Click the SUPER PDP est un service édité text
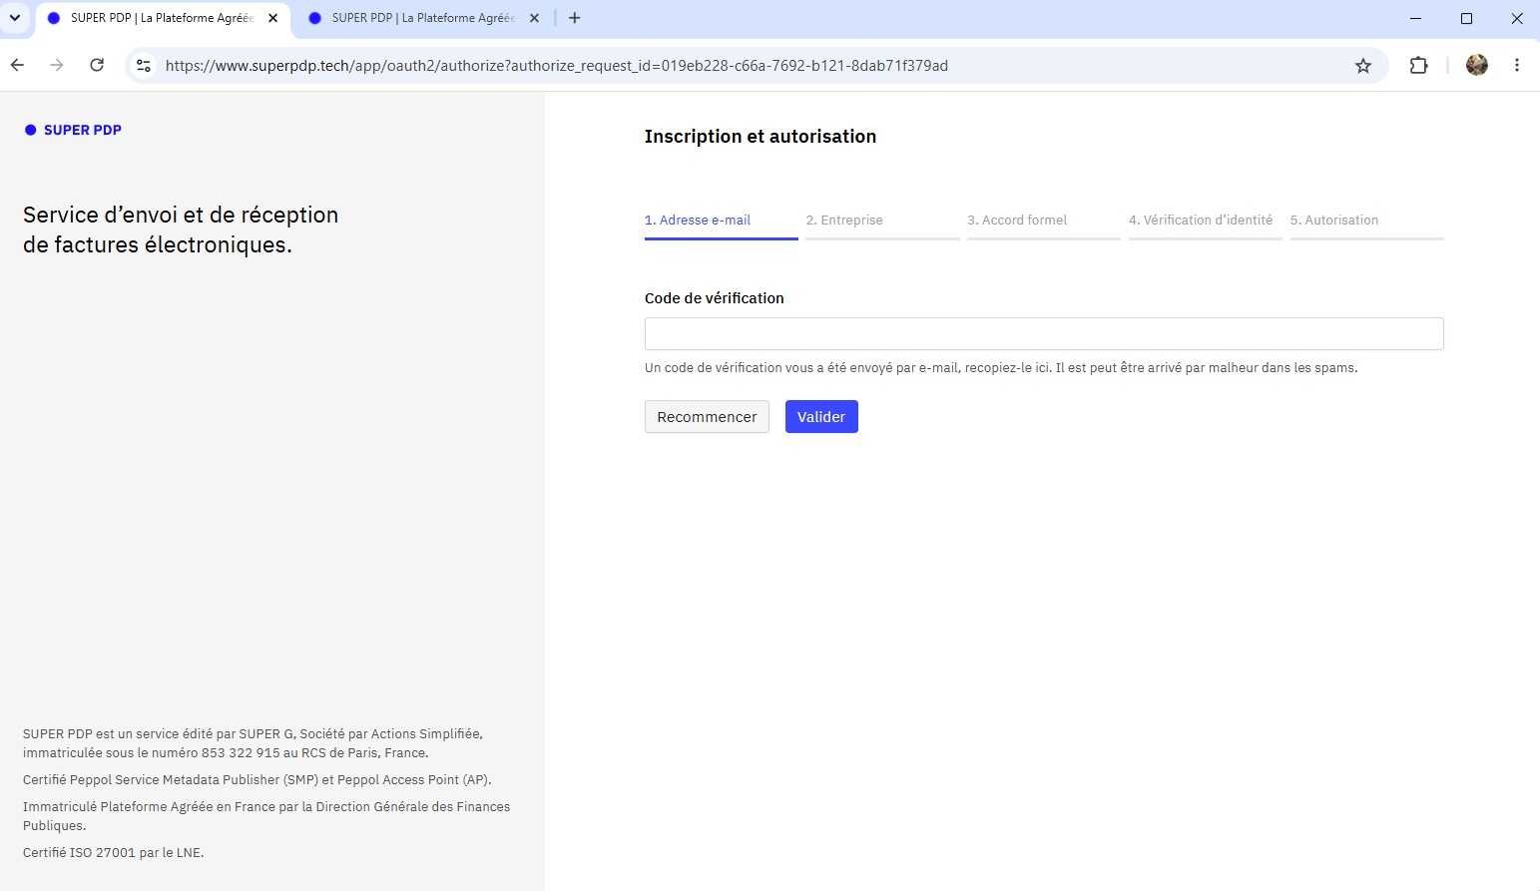The width and height of the screenshot is (1540, 891). point(253,743)
